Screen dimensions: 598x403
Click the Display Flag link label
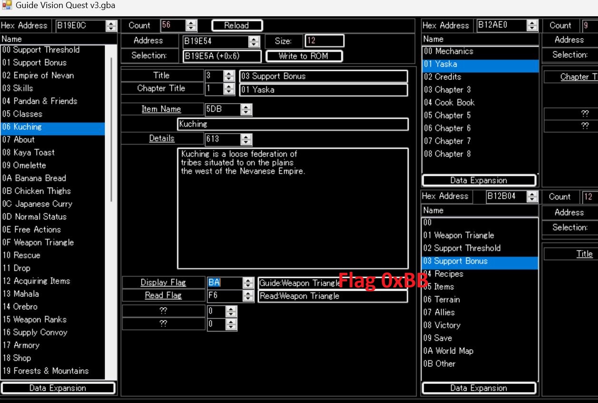(163, 283)
